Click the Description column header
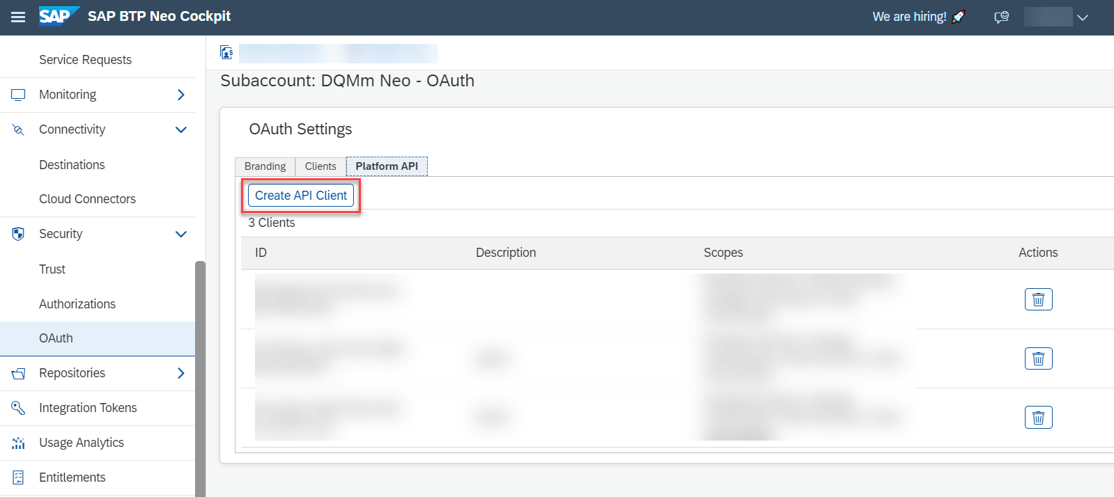 coord(506,253)
